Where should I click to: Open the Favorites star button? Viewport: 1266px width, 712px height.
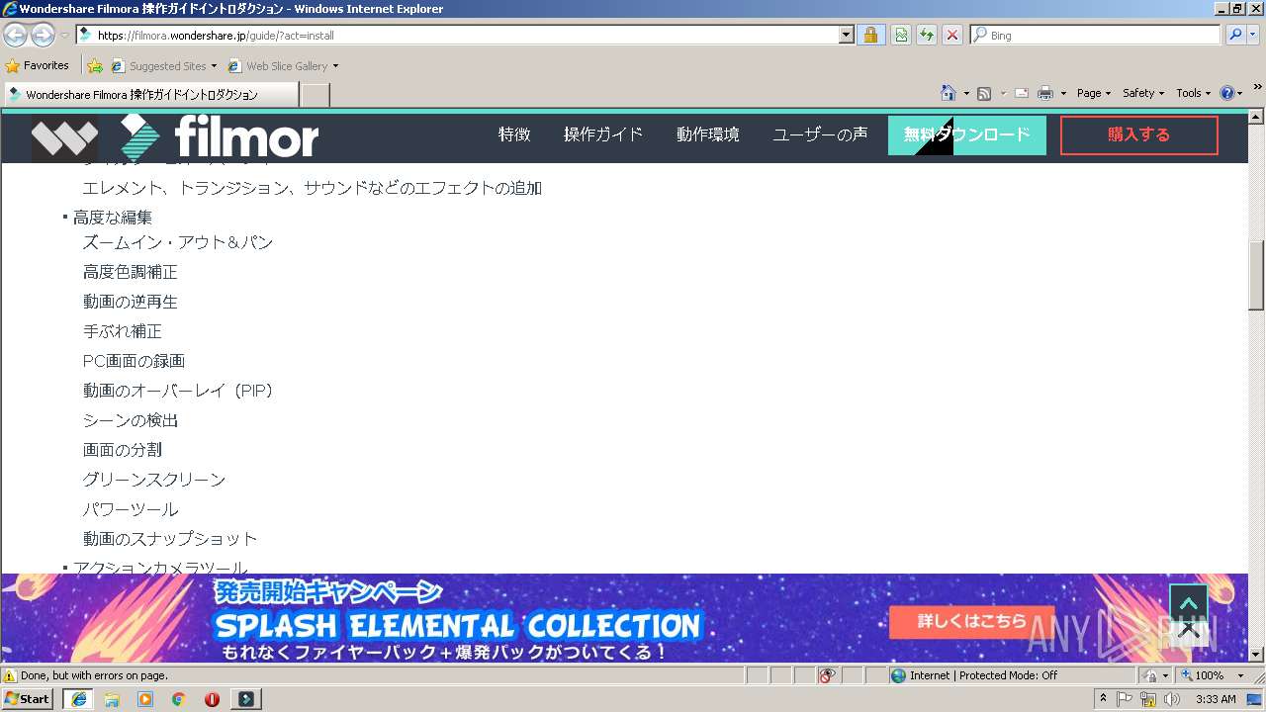(x=37, y=66)
